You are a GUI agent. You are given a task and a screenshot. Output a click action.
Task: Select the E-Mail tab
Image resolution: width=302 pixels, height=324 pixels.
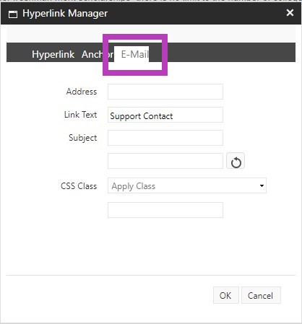click(x=134, y=54)
